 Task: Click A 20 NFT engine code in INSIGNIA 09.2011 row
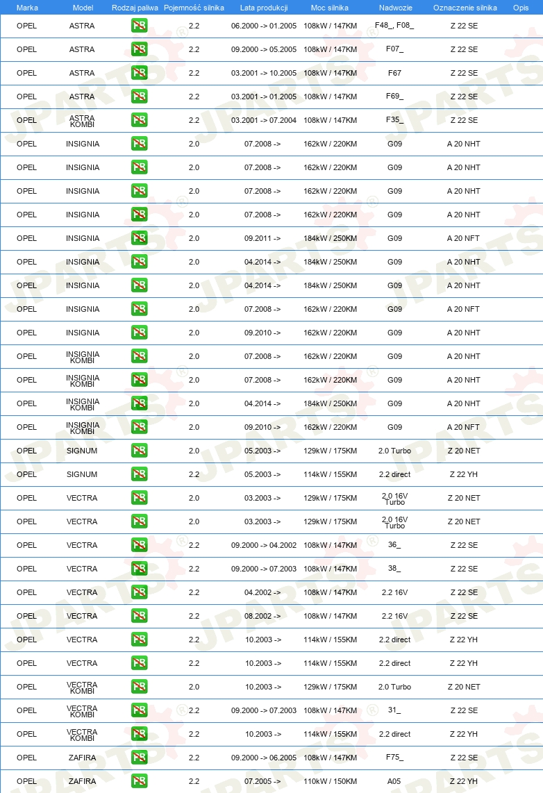464,238
